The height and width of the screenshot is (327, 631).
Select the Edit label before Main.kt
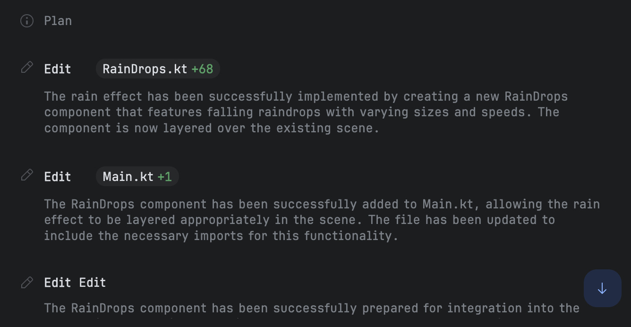coord(58,177)
